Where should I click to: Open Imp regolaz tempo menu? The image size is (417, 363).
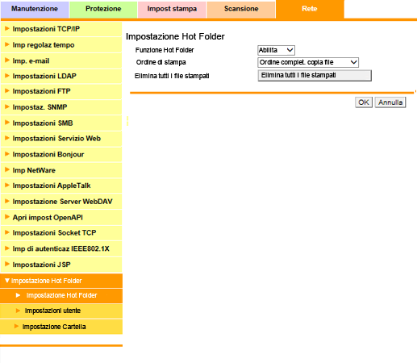click(x=61, y=45)
